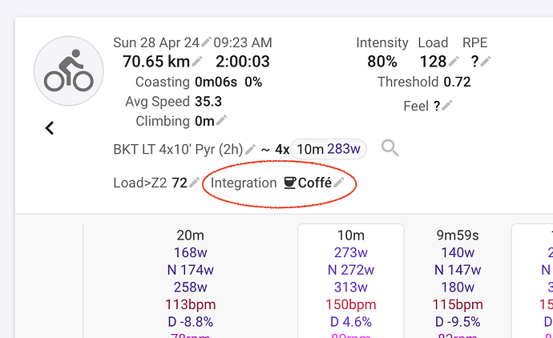Go back with the left chevron
The width and height of the screenshot is (553, 338).
coord(50,128)
